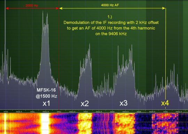
Task: Click the x2 harmonic label
Action: click(x=85, y=104)
